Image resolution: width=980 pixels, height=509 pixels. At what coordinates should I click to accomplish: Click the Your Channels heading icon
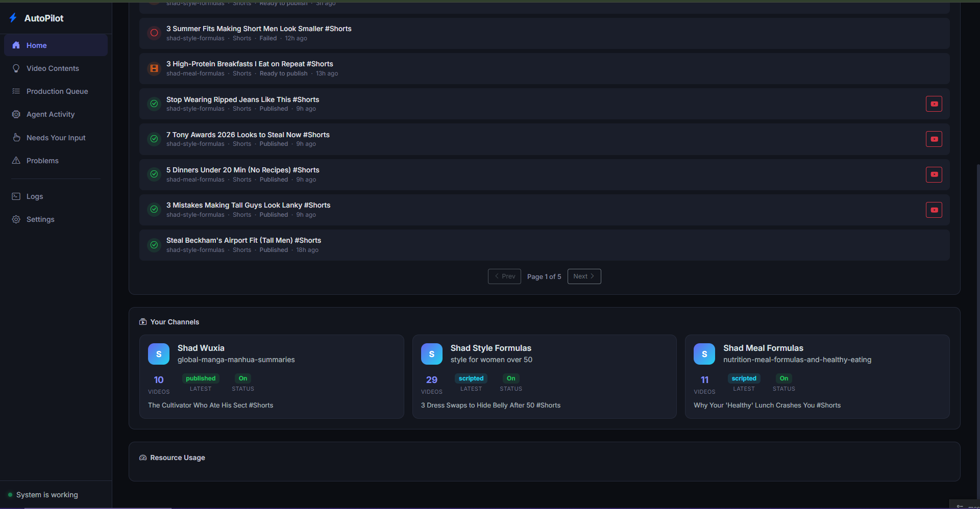(143, 322)
